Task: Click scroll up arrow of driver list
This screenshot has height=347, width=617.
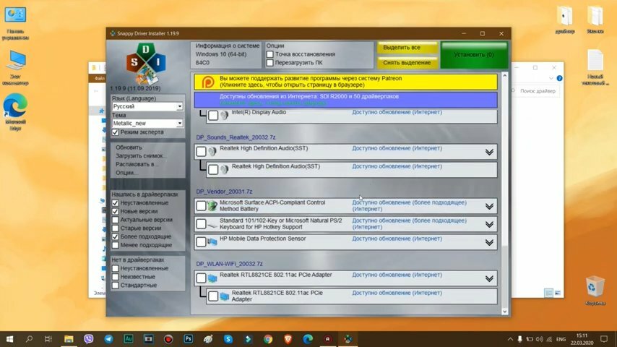Action: point(505,75)
